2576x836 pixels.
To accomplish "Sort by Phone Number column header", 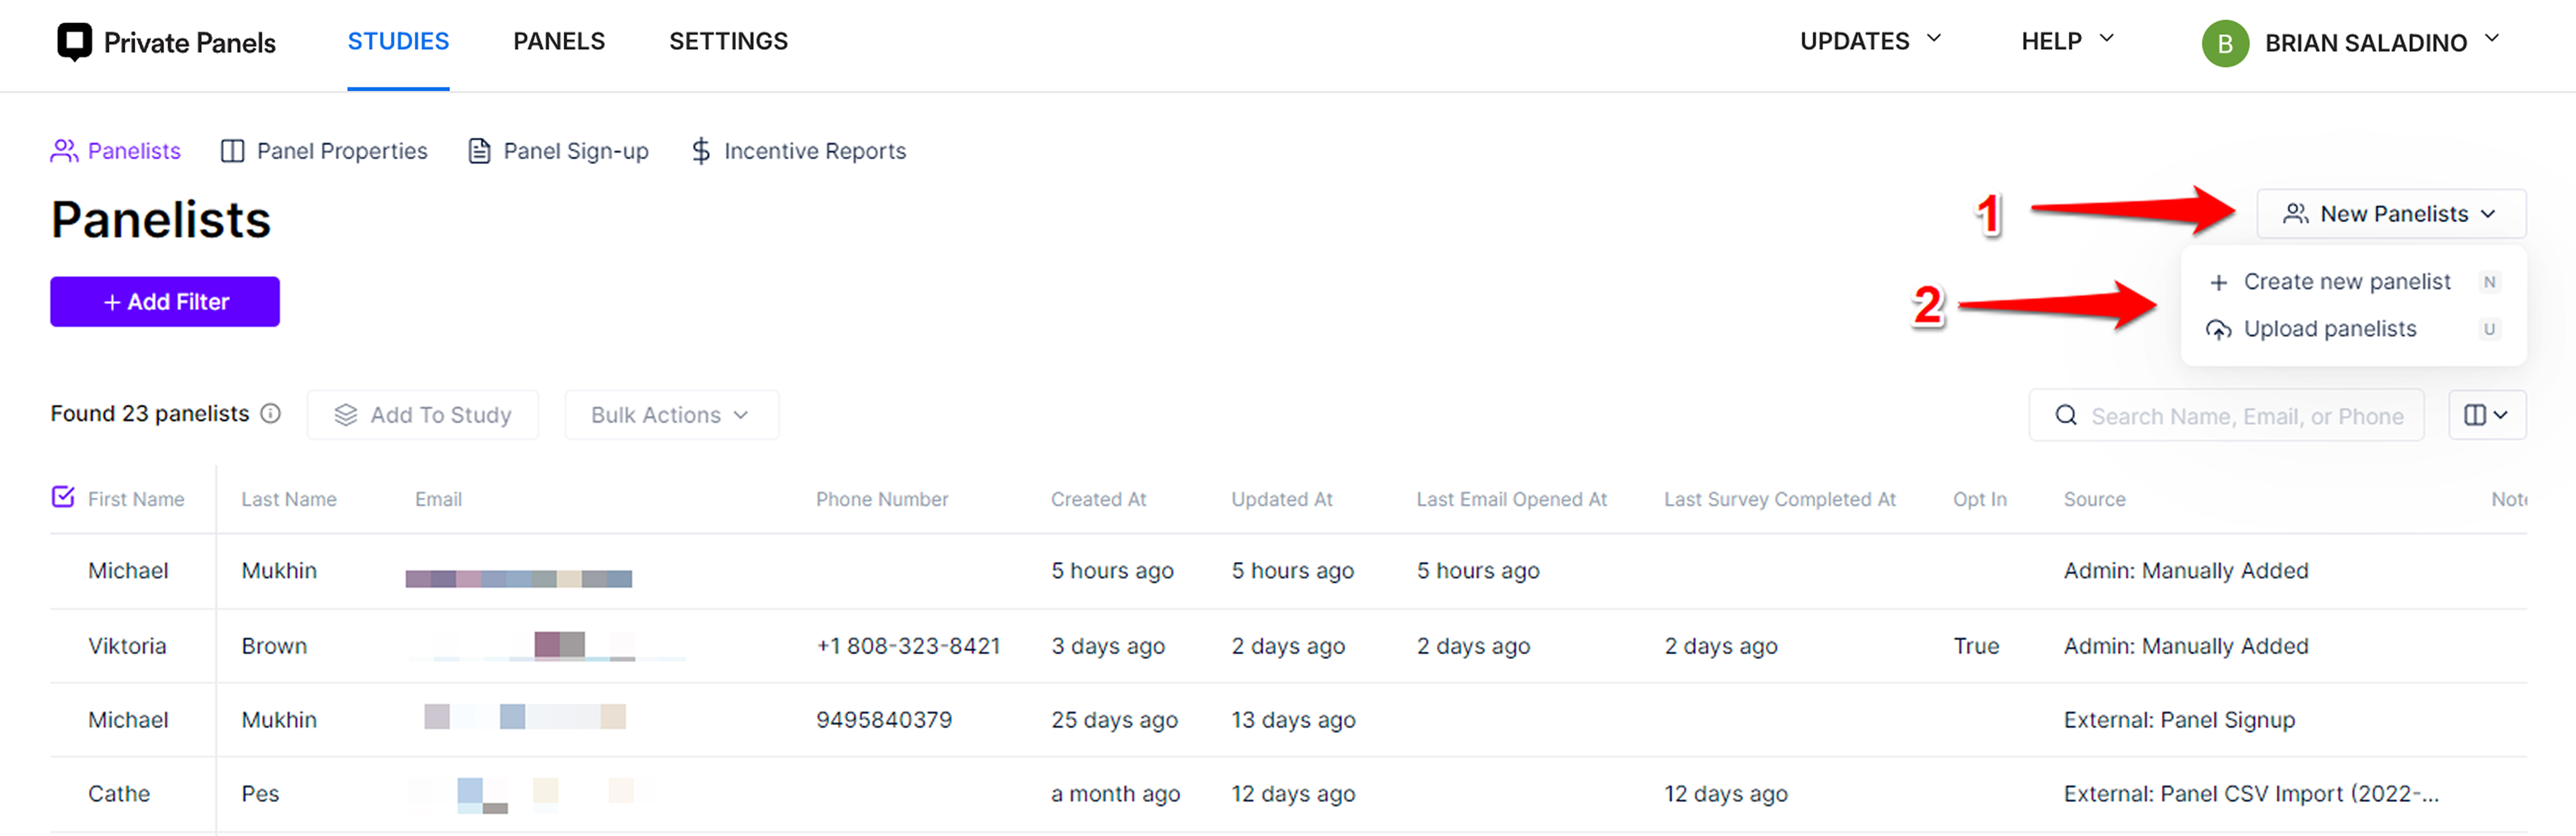I will pos(882,499).
